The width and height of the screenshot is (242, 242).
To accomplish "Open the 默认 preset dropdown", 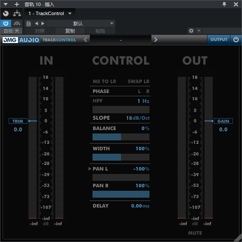I will [x=80, y=23].
